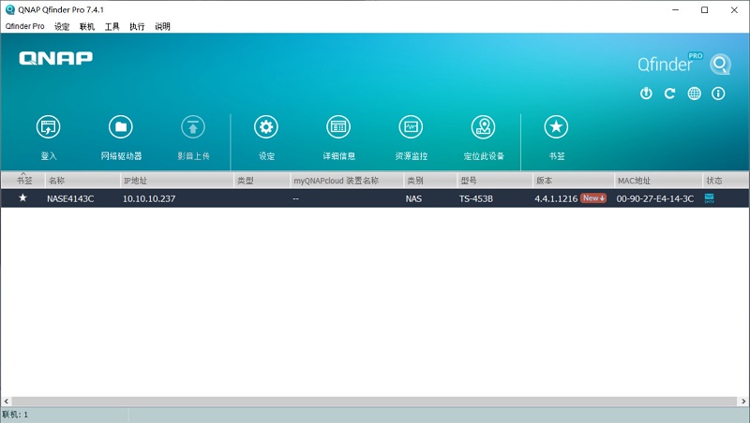Click the status mail icon for NASE4143C

(x=710, y=198)
